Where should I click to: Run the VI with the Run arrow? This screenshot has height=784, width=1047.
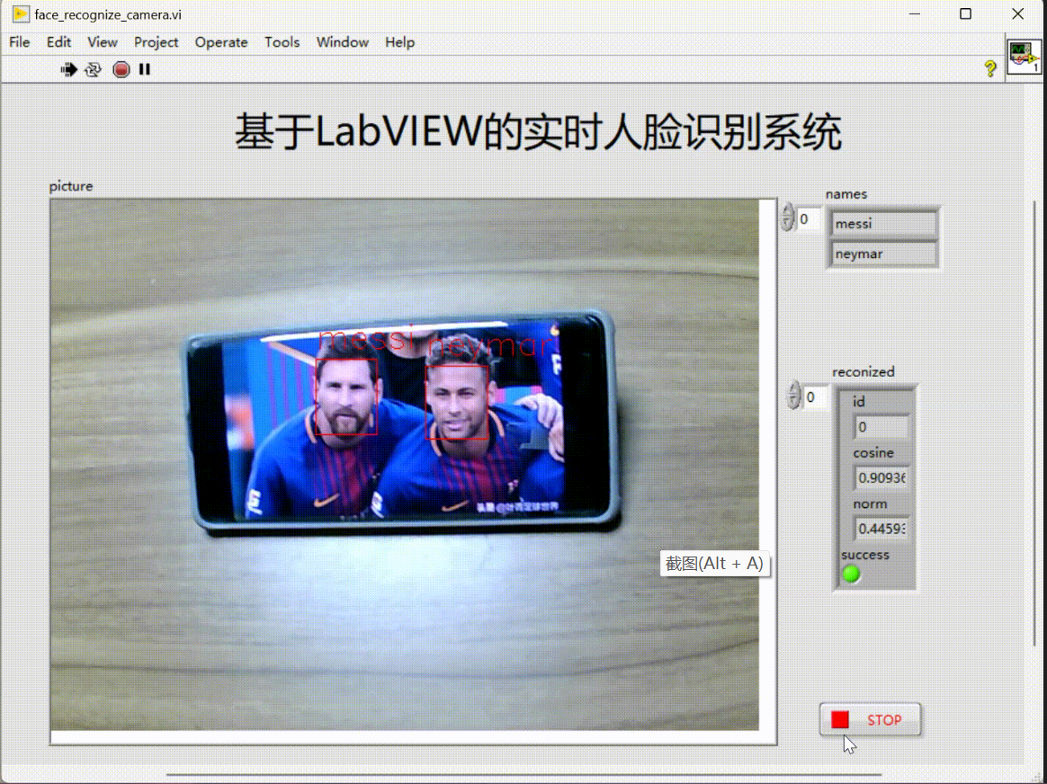69,68
